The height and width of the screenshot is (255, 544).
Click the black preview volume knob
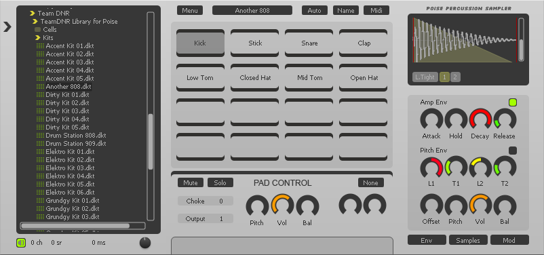coord(145,243)
